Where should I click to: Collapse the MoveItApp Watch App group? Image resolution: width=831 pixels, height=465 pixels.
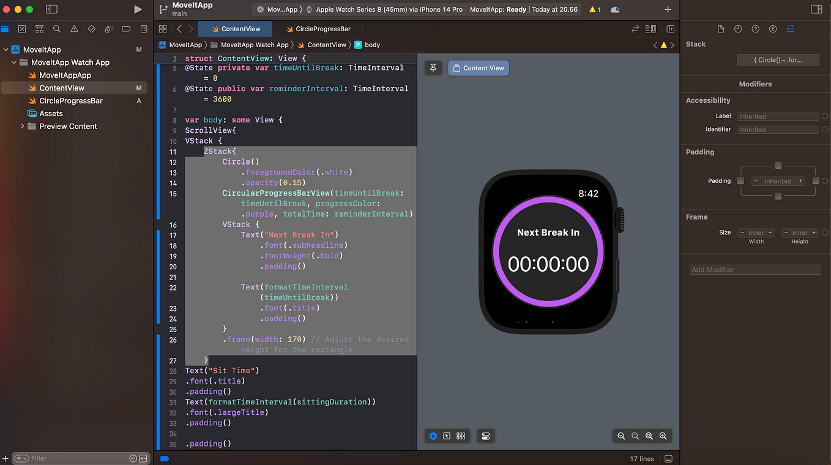[x=13, y=62]
